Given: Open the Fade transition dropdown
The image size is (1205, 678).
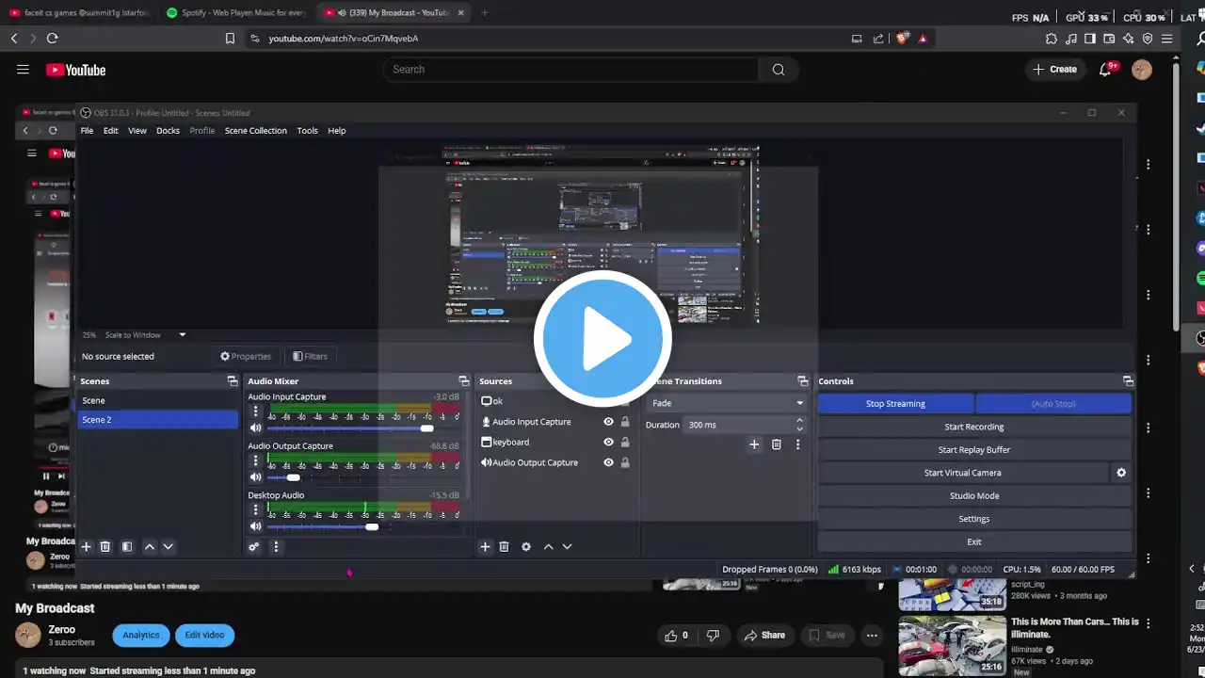Looking at the screenshot, I should click(727, 403).
